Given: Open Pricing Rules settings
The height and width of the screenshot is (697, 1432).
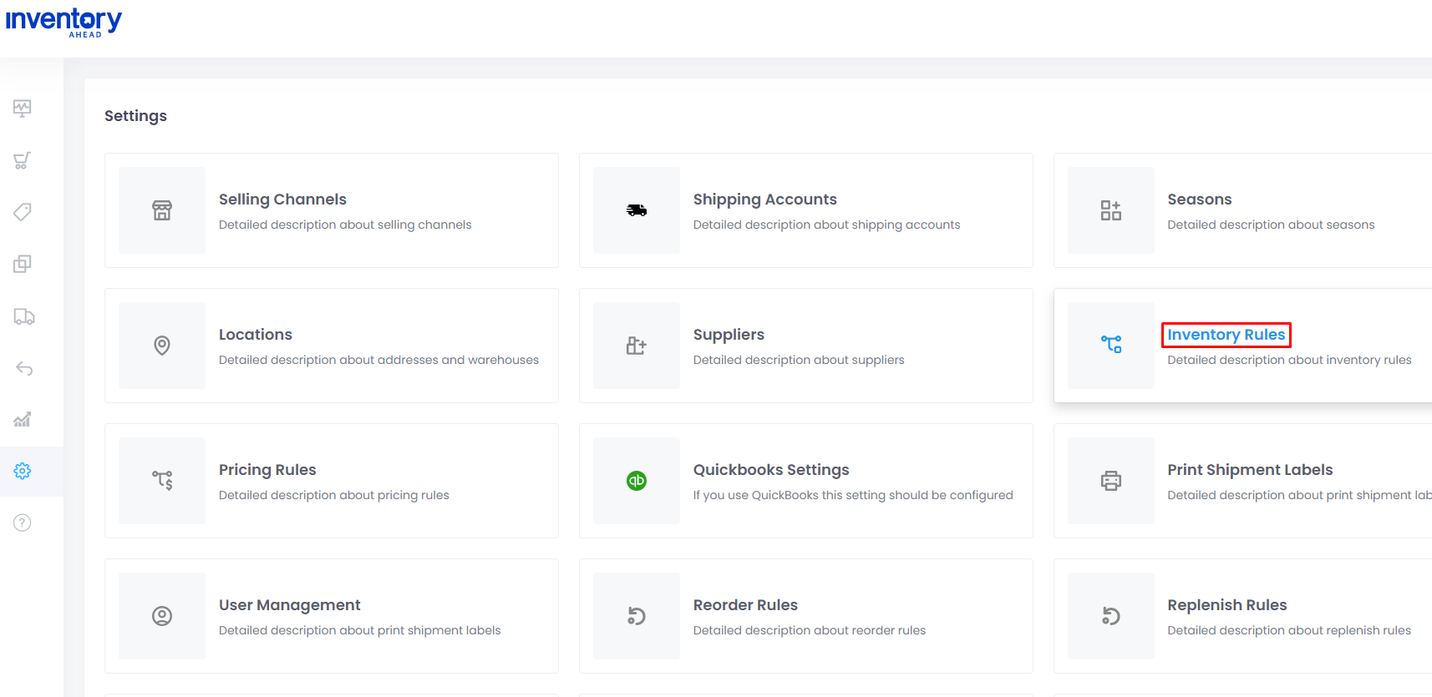Looking at the screenshot, I should pyautogui.click(x=267, y=470).
